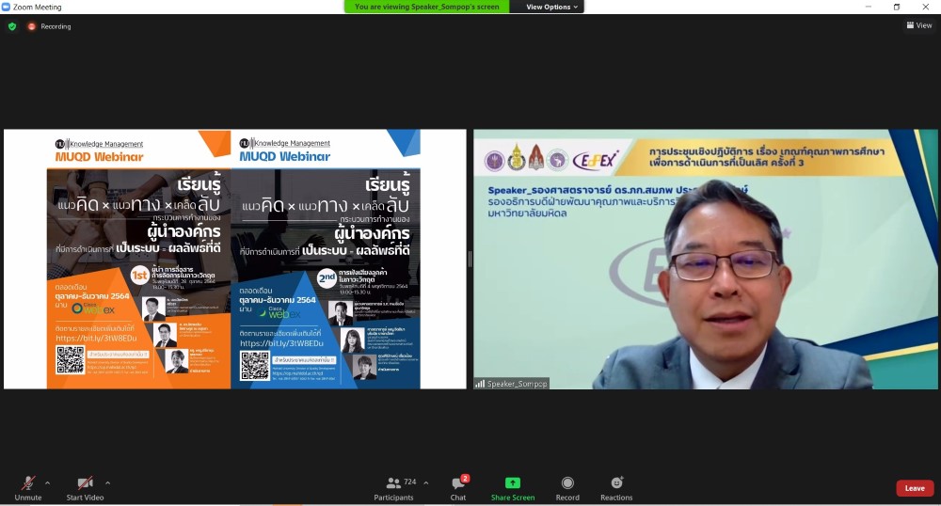Click the Speaker_Sompop name label
This screenshot has height=506, width=941.
pyautogui.click(x=511, y=384)
